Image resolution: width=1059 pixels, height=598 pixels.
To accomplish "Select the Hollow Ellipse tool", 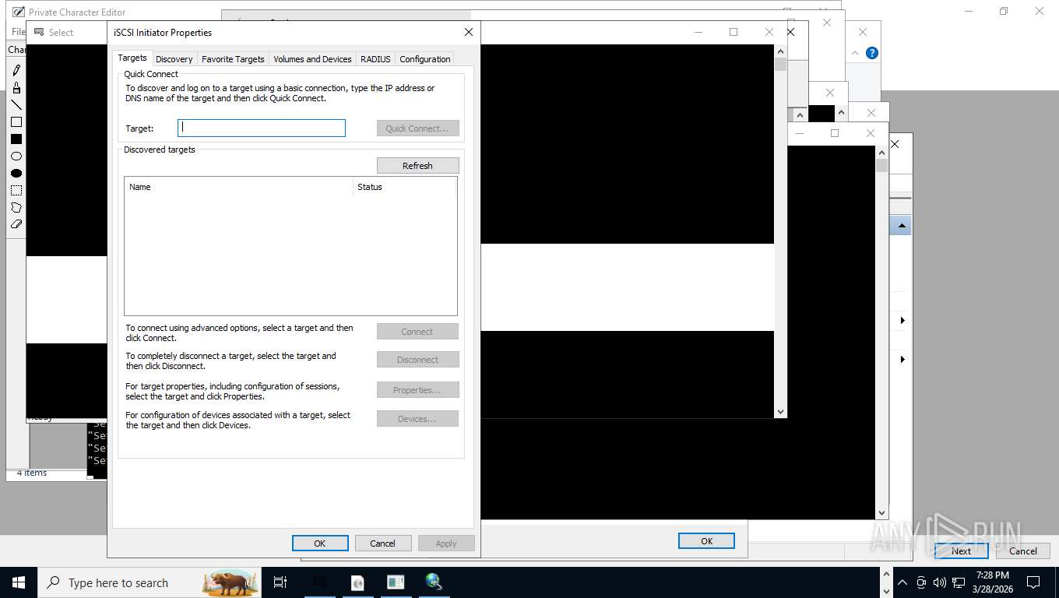I will click(16, 156).
